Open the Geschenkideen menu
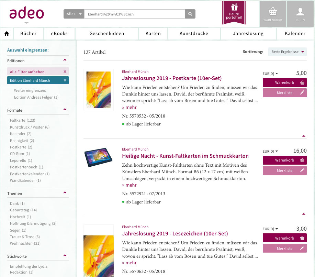This screenshot has width=315, height=277. (x=107, y=34)
